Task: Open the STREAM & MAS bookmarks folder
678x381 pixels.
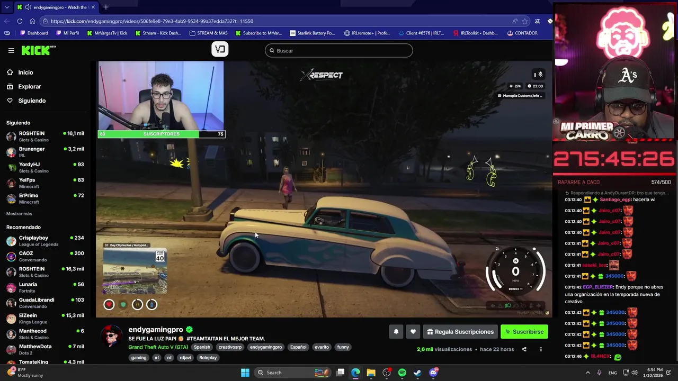Action: (x=208, y=33)
